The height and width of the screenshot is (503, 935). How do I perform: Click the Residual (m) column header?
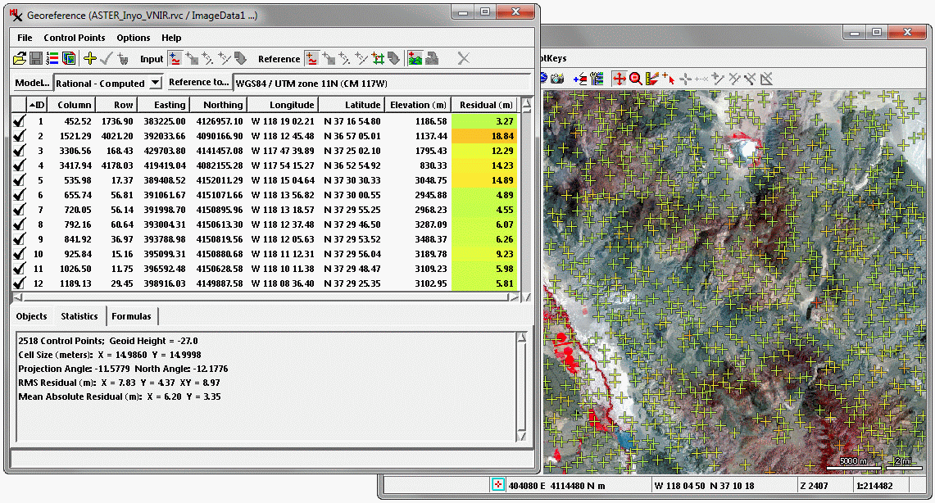[486, 105]
